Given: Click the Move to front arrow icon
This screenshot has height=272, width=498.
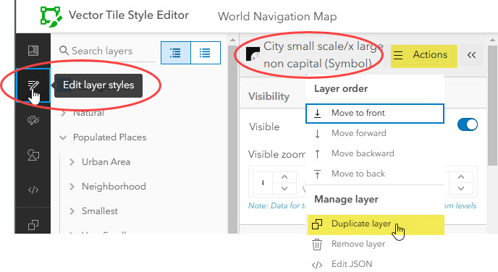Looking at the screenshot, I should (x=317, y=114).
